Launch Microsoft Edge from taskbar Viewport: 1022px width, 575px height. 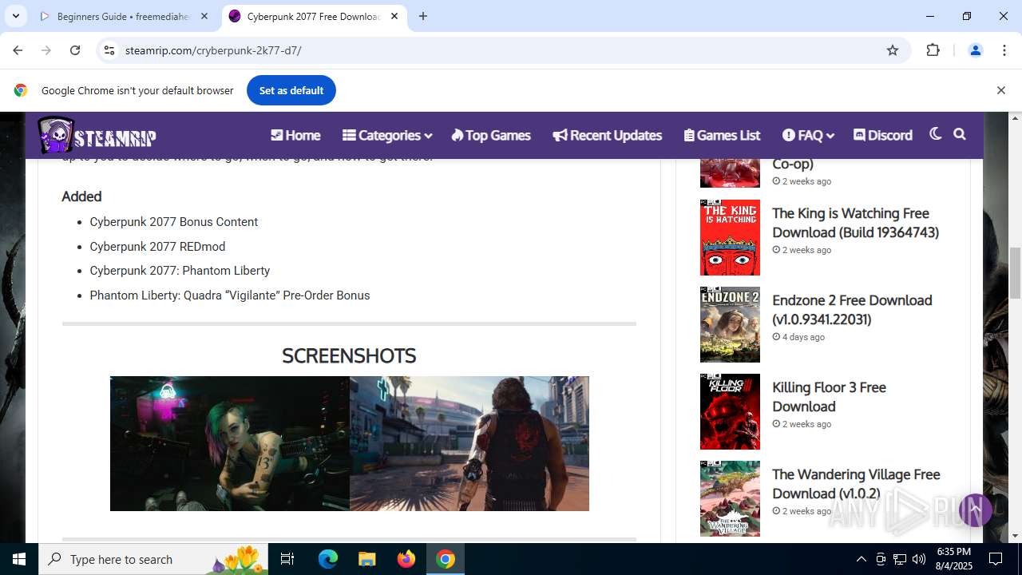[x=328, y=559]
